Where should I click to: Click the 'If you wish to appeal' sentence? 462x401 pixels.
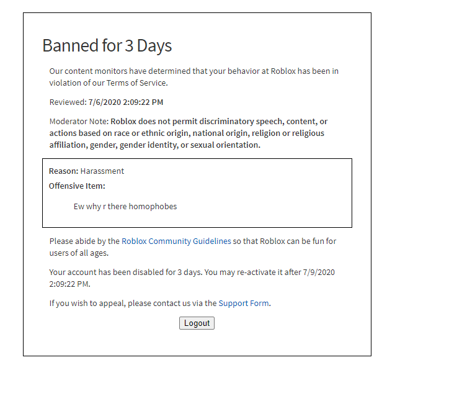[160, 303]
